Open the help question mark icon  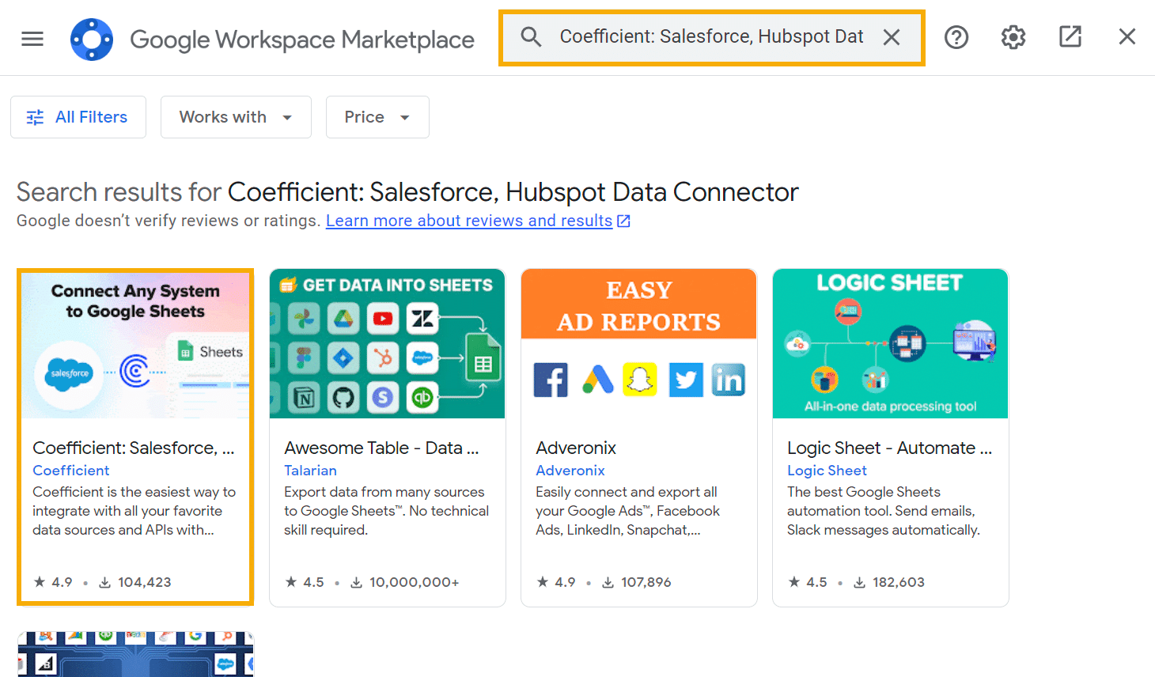pyautogui.click(x=956, y=37)
